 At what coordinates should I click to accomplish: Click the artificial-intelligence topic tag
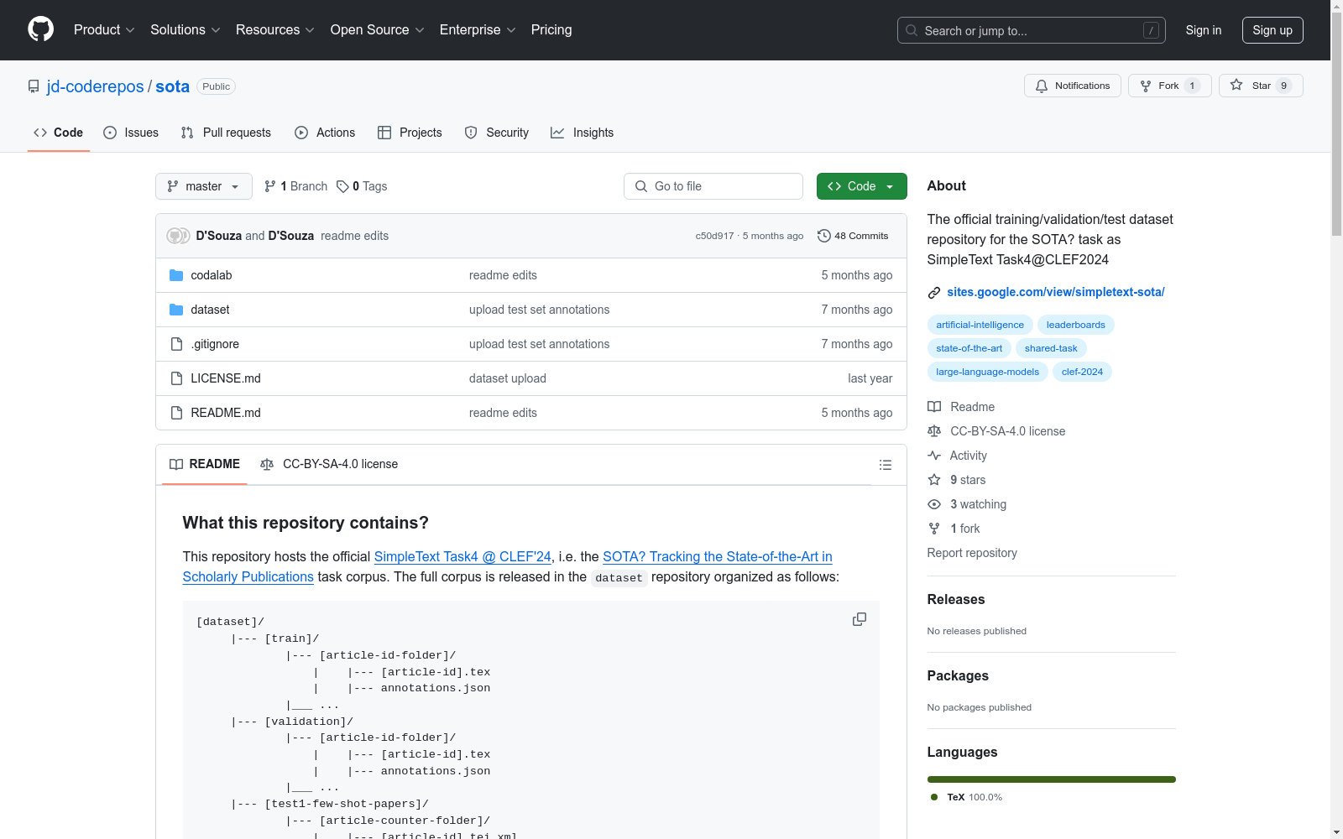(x=980, y=325)
